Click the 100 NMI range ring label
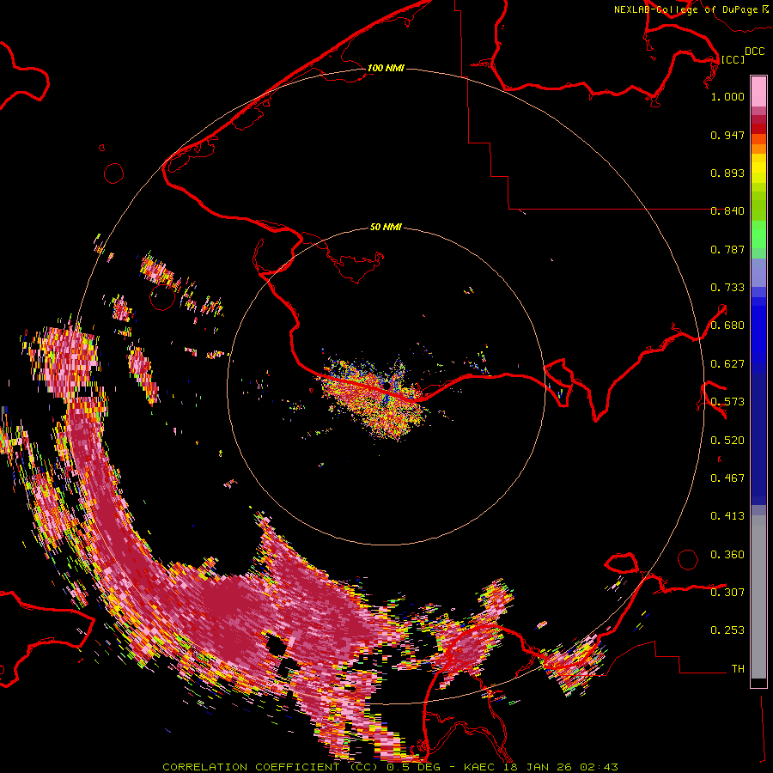773x773 pixels. pyautogui.click(x=386, y=68)
